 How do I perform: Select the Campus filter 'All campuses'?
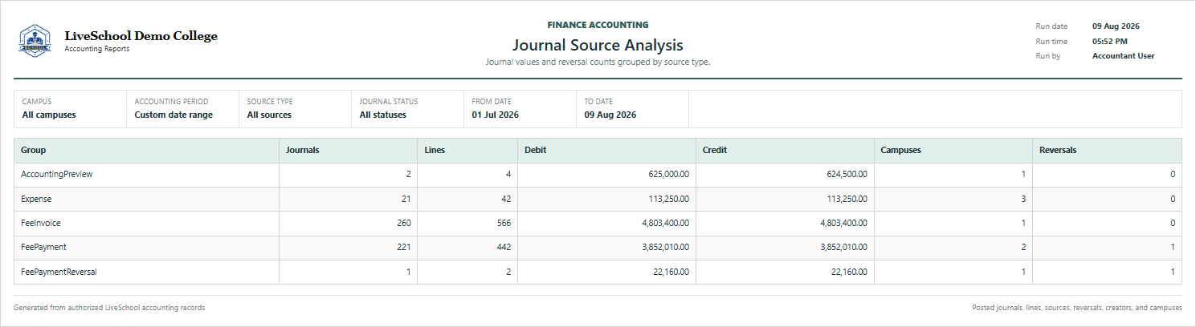(49, 115)
